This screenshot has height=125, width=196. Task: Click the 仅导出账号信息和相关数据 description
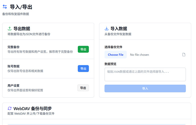(25, 71)
